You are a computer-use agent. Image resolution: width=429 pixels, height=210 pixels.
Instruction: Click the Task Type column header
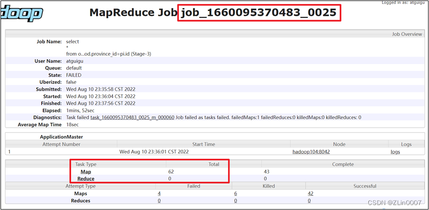pos(86,164)
